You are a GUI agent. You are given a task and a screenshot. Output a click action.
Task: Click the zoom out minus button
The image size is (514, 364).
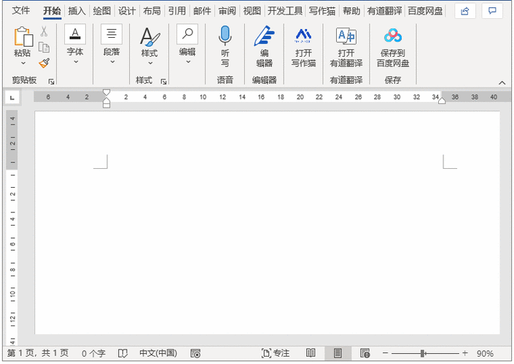385,353
